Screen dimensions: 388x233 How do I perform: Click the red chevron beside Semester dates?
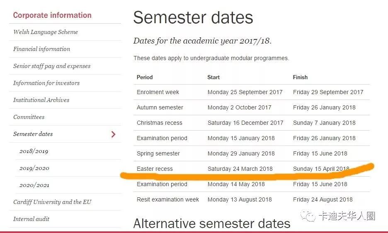coord(113,134)
